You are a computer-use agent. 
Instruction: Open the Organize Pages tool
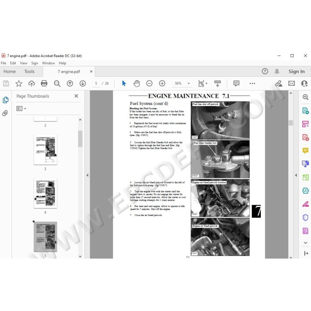coord(305,124)
